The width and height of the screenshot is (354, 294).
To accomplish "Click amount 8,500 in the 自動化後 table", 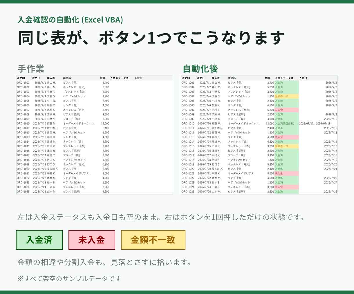I will (270, 173).
